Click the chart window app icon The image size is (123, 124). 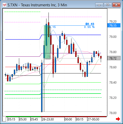[x=5, y=5]
